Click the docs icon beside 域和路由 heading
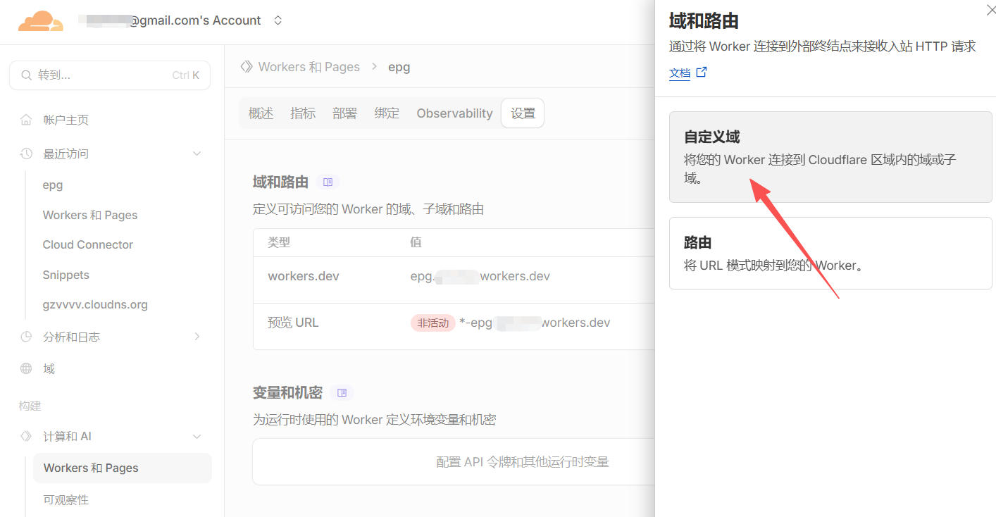The width and height of the screenshot is (996, 517). 328,182
